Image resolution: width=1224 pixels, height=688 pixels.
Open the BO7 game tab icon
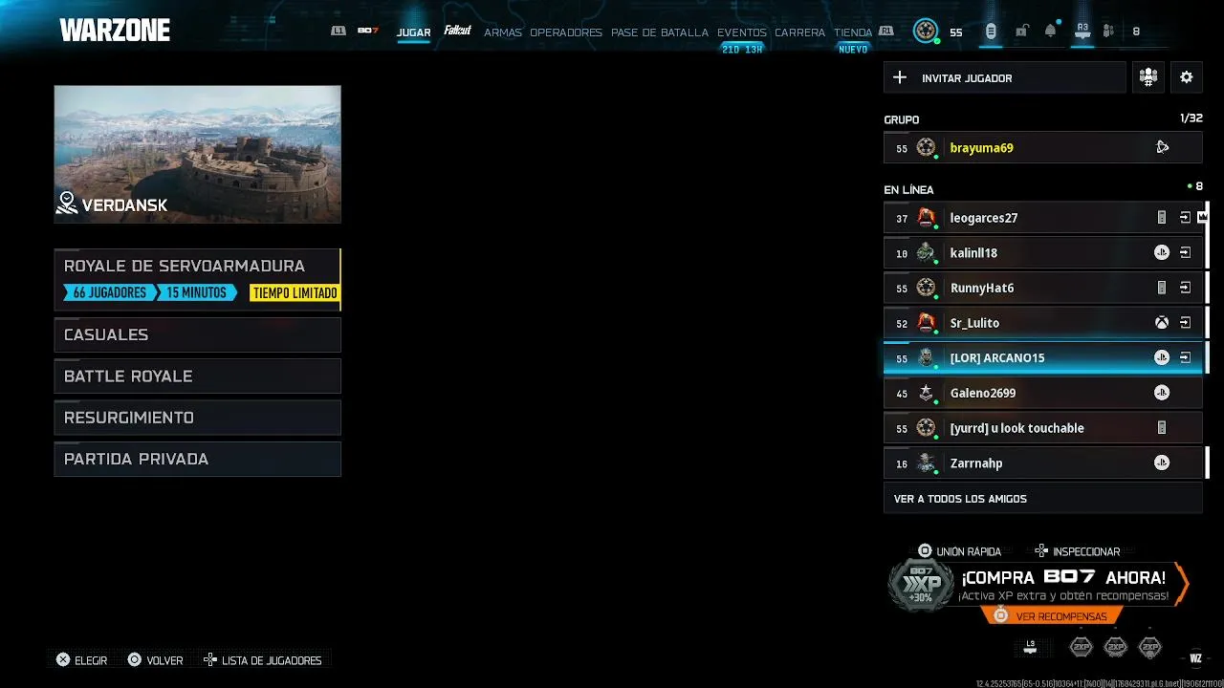click(x=368, y=32)
